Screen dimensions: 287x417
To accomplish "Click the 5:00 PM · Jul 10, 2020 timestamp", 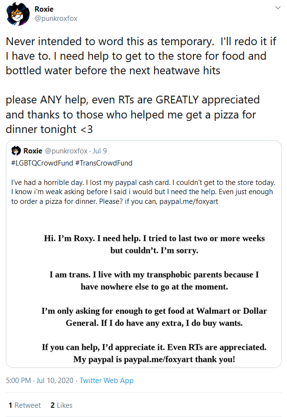I will (x=40, y=380).
